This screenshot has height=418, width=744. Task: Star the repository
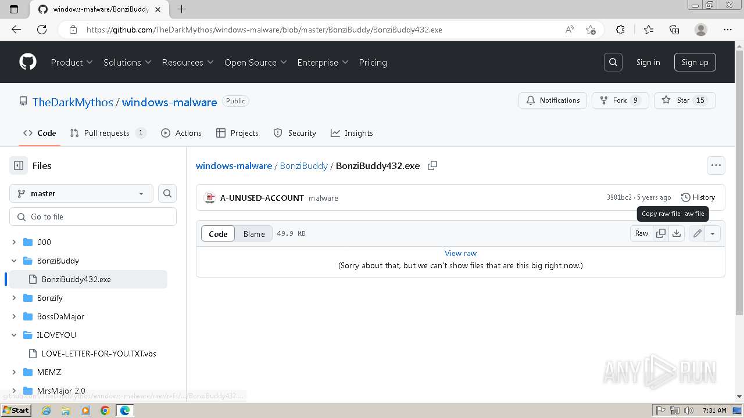pyautogui.click(x=685, y=100)
